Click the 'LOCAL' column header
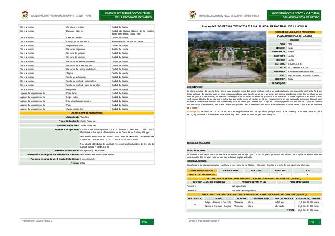 [307, 171]
